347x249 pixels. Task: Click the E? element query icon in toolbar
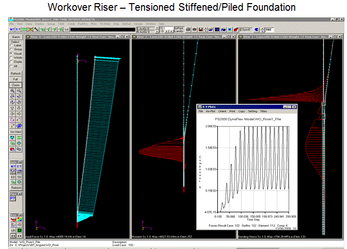coord(19,30)
